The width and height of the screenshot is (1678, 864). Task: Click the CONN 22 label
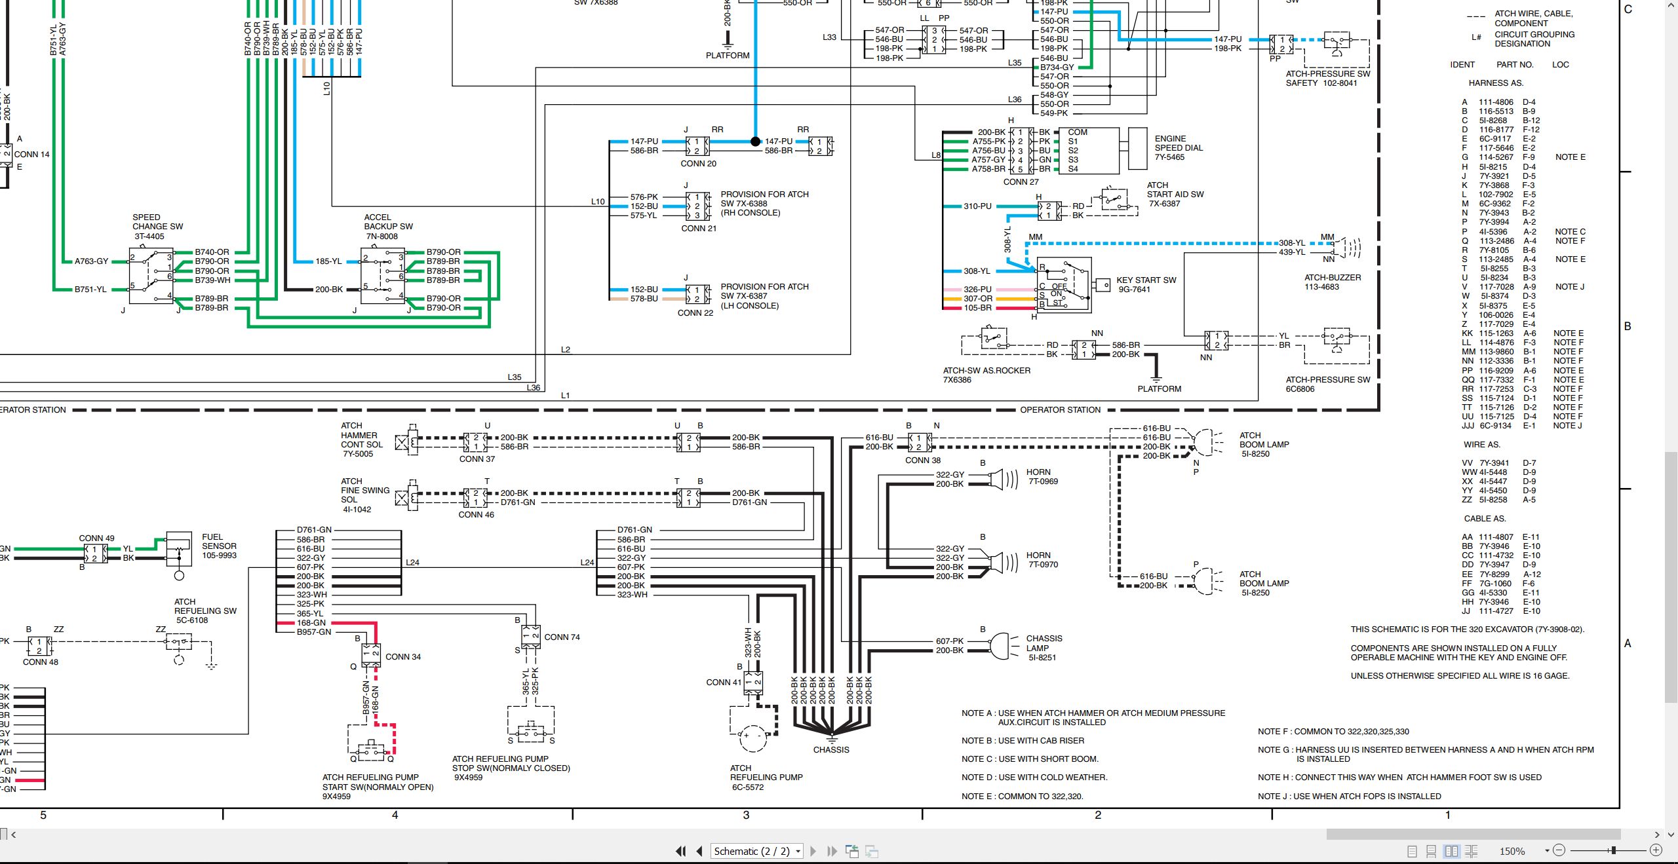[x=695, y=313]
